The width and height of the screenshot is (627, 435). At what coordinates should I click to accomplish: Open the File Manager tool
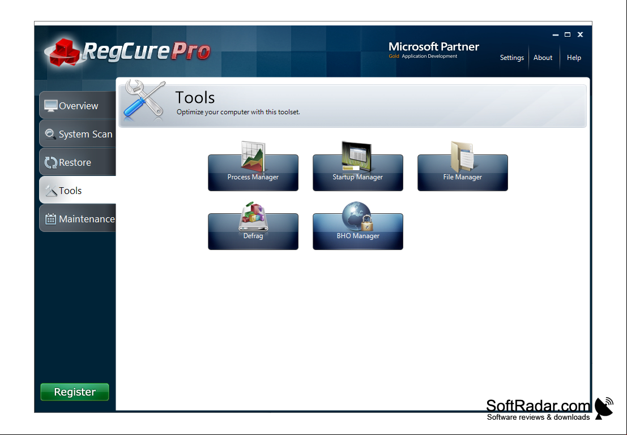[463, 173]
